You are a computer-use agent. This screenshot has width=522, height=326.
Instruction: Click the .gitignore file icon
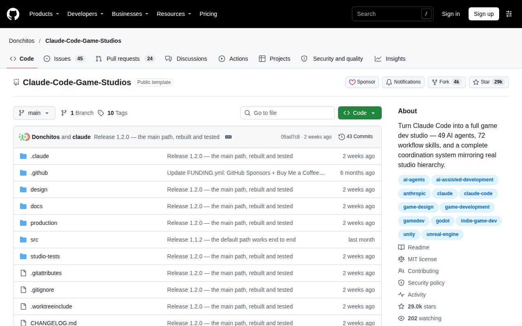point(23,290)
